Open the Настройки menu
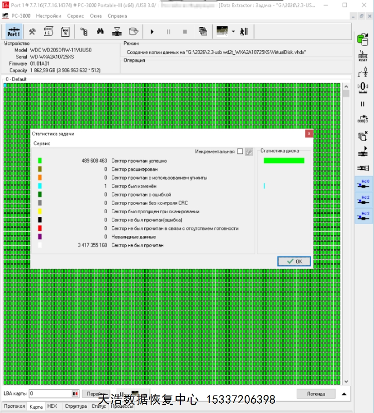374x413 pixels. pyautogui.click(x=48, y=16)
